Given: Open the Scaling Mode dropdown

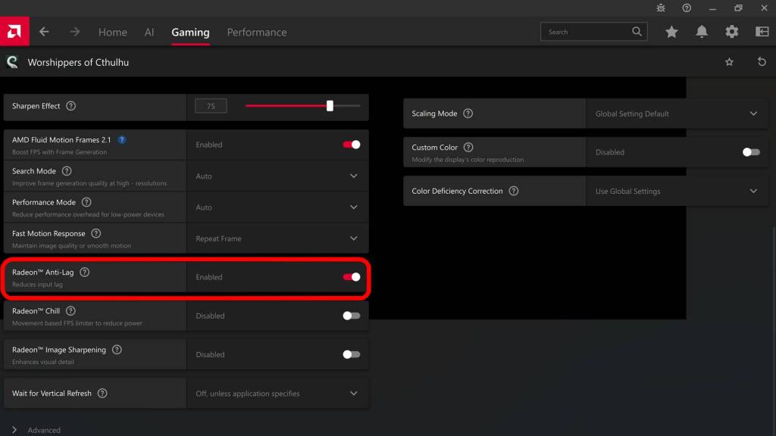Looking at the screenshot, I should click(x=753, y=114).
